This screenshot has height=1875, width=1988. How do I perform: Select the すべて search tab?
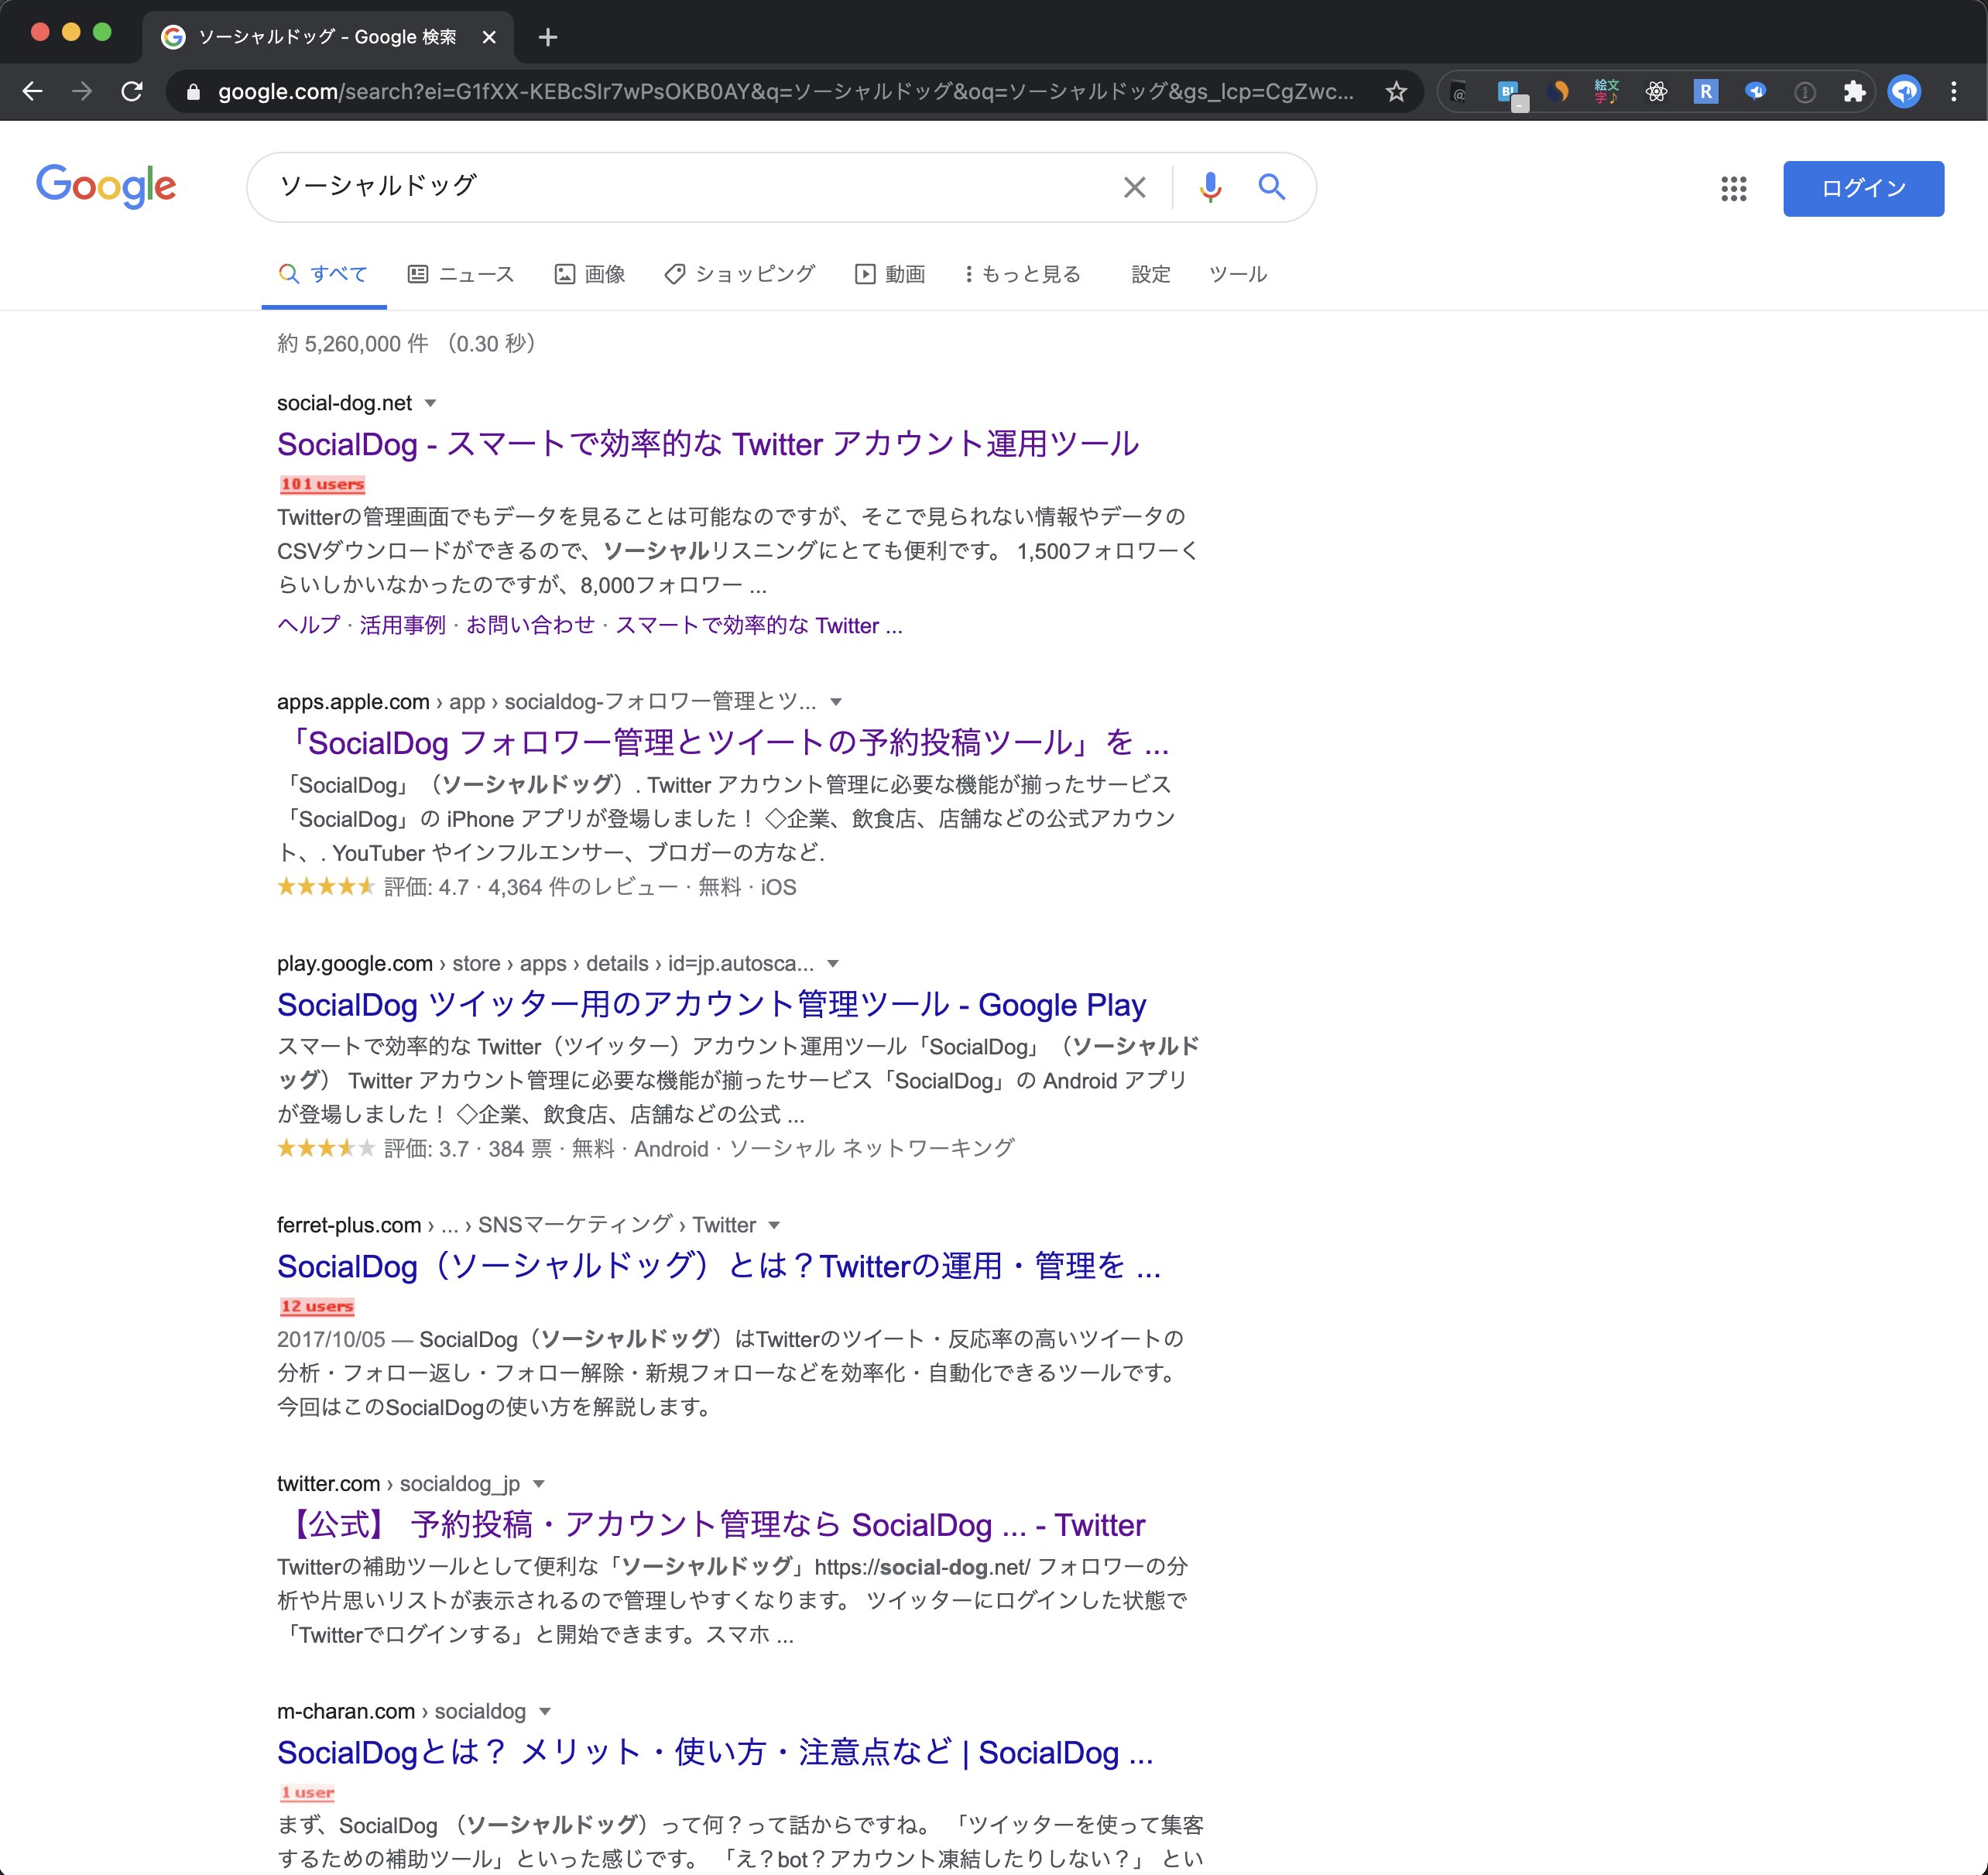[324, 274]
